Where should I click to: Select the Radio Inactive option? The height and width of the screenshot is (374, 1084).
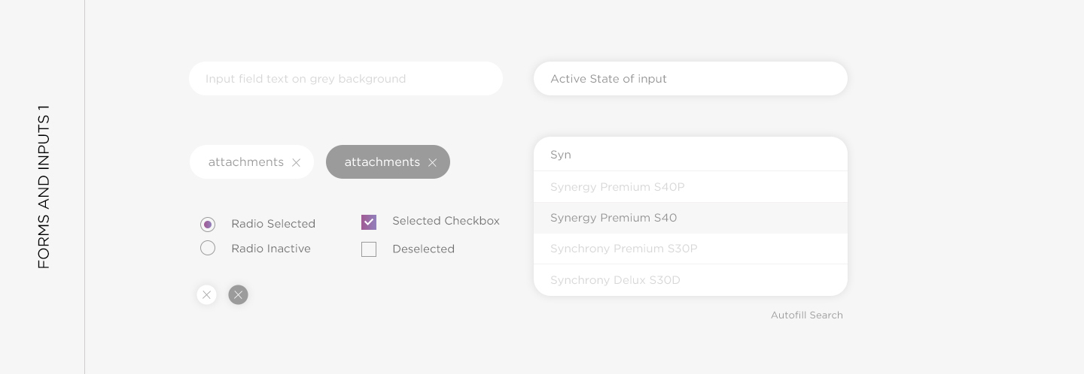pyautogui.click(x=208, y=248)
